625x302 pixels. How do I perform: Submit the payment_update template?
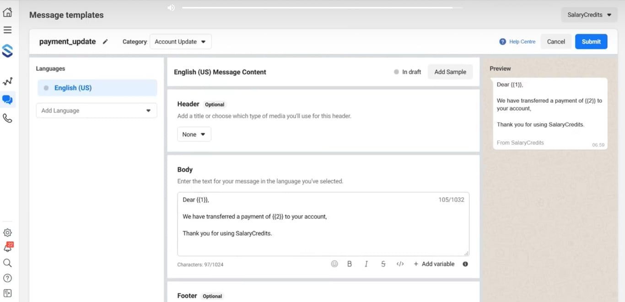[591, 41]
